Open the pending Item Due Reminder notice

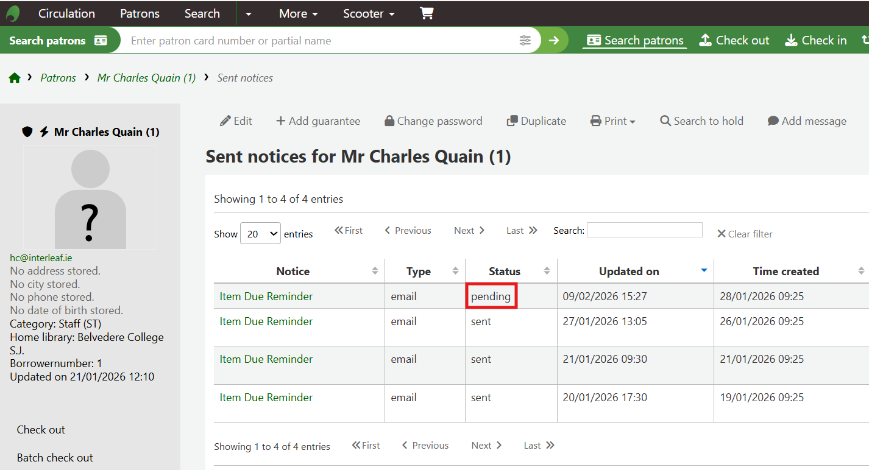266,296
